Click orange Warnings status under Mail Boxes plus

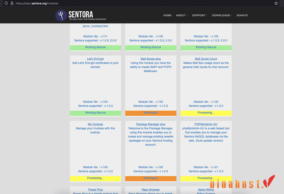151,113
